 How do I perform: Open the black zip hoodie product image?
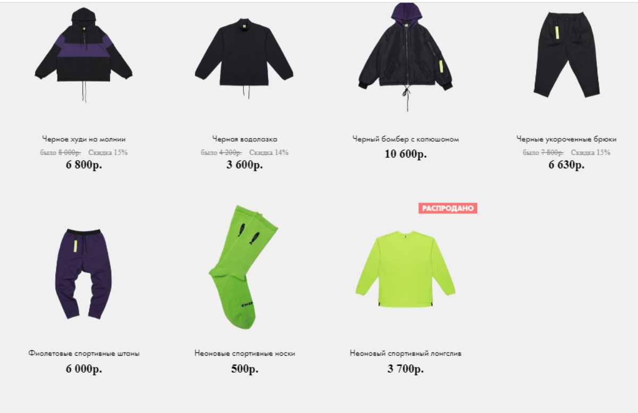coord(84,55)
